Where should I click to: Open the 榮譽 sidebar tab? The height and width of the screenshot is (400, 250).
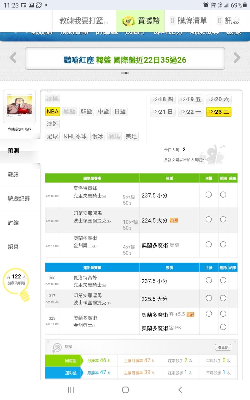click(20, 247)
